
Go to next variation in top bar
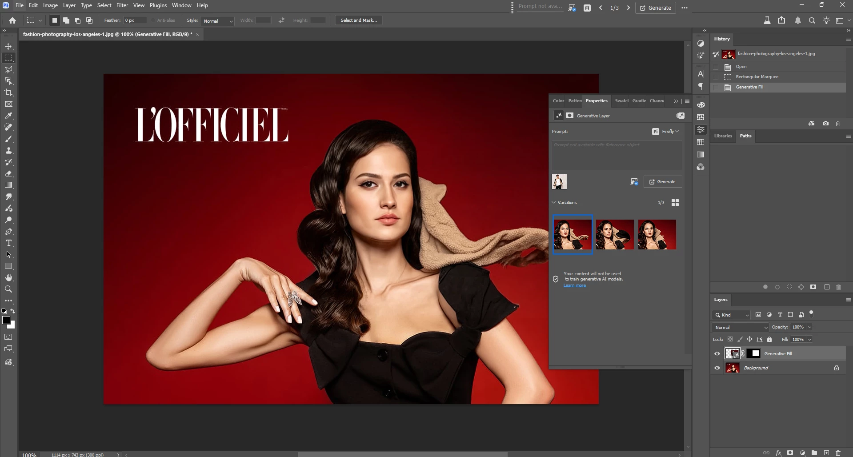coord(628,8)
